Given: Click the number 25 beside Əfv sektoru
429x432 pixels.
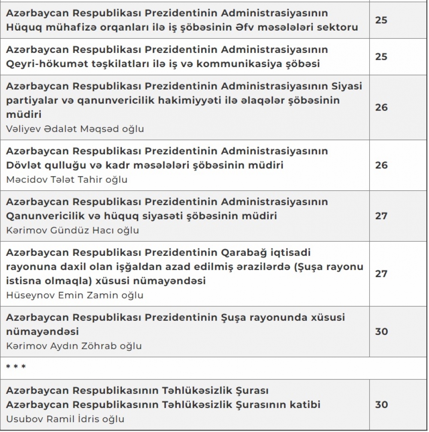Looking at the screenshot, I should coord(381,20).
